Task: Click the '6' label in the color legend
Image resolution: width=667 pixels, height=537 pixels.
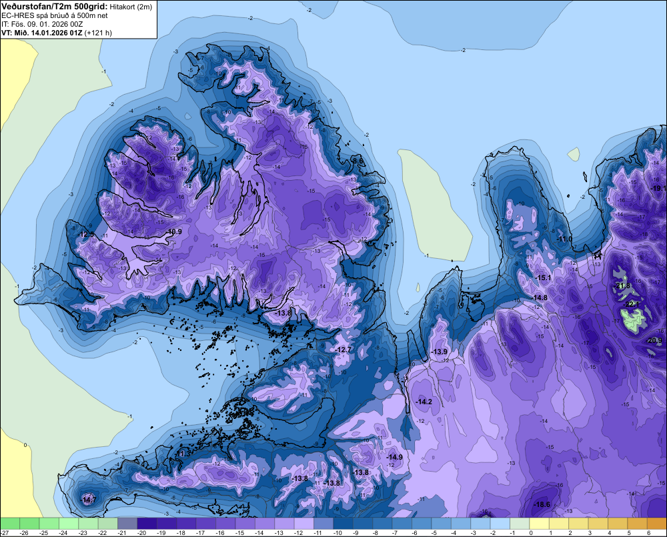Action: 649,533
